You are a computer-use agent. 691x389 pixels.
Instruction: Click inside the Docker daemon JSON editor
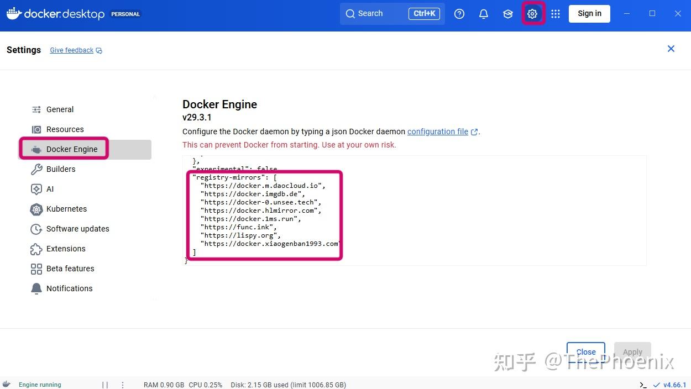pos(415,211)
